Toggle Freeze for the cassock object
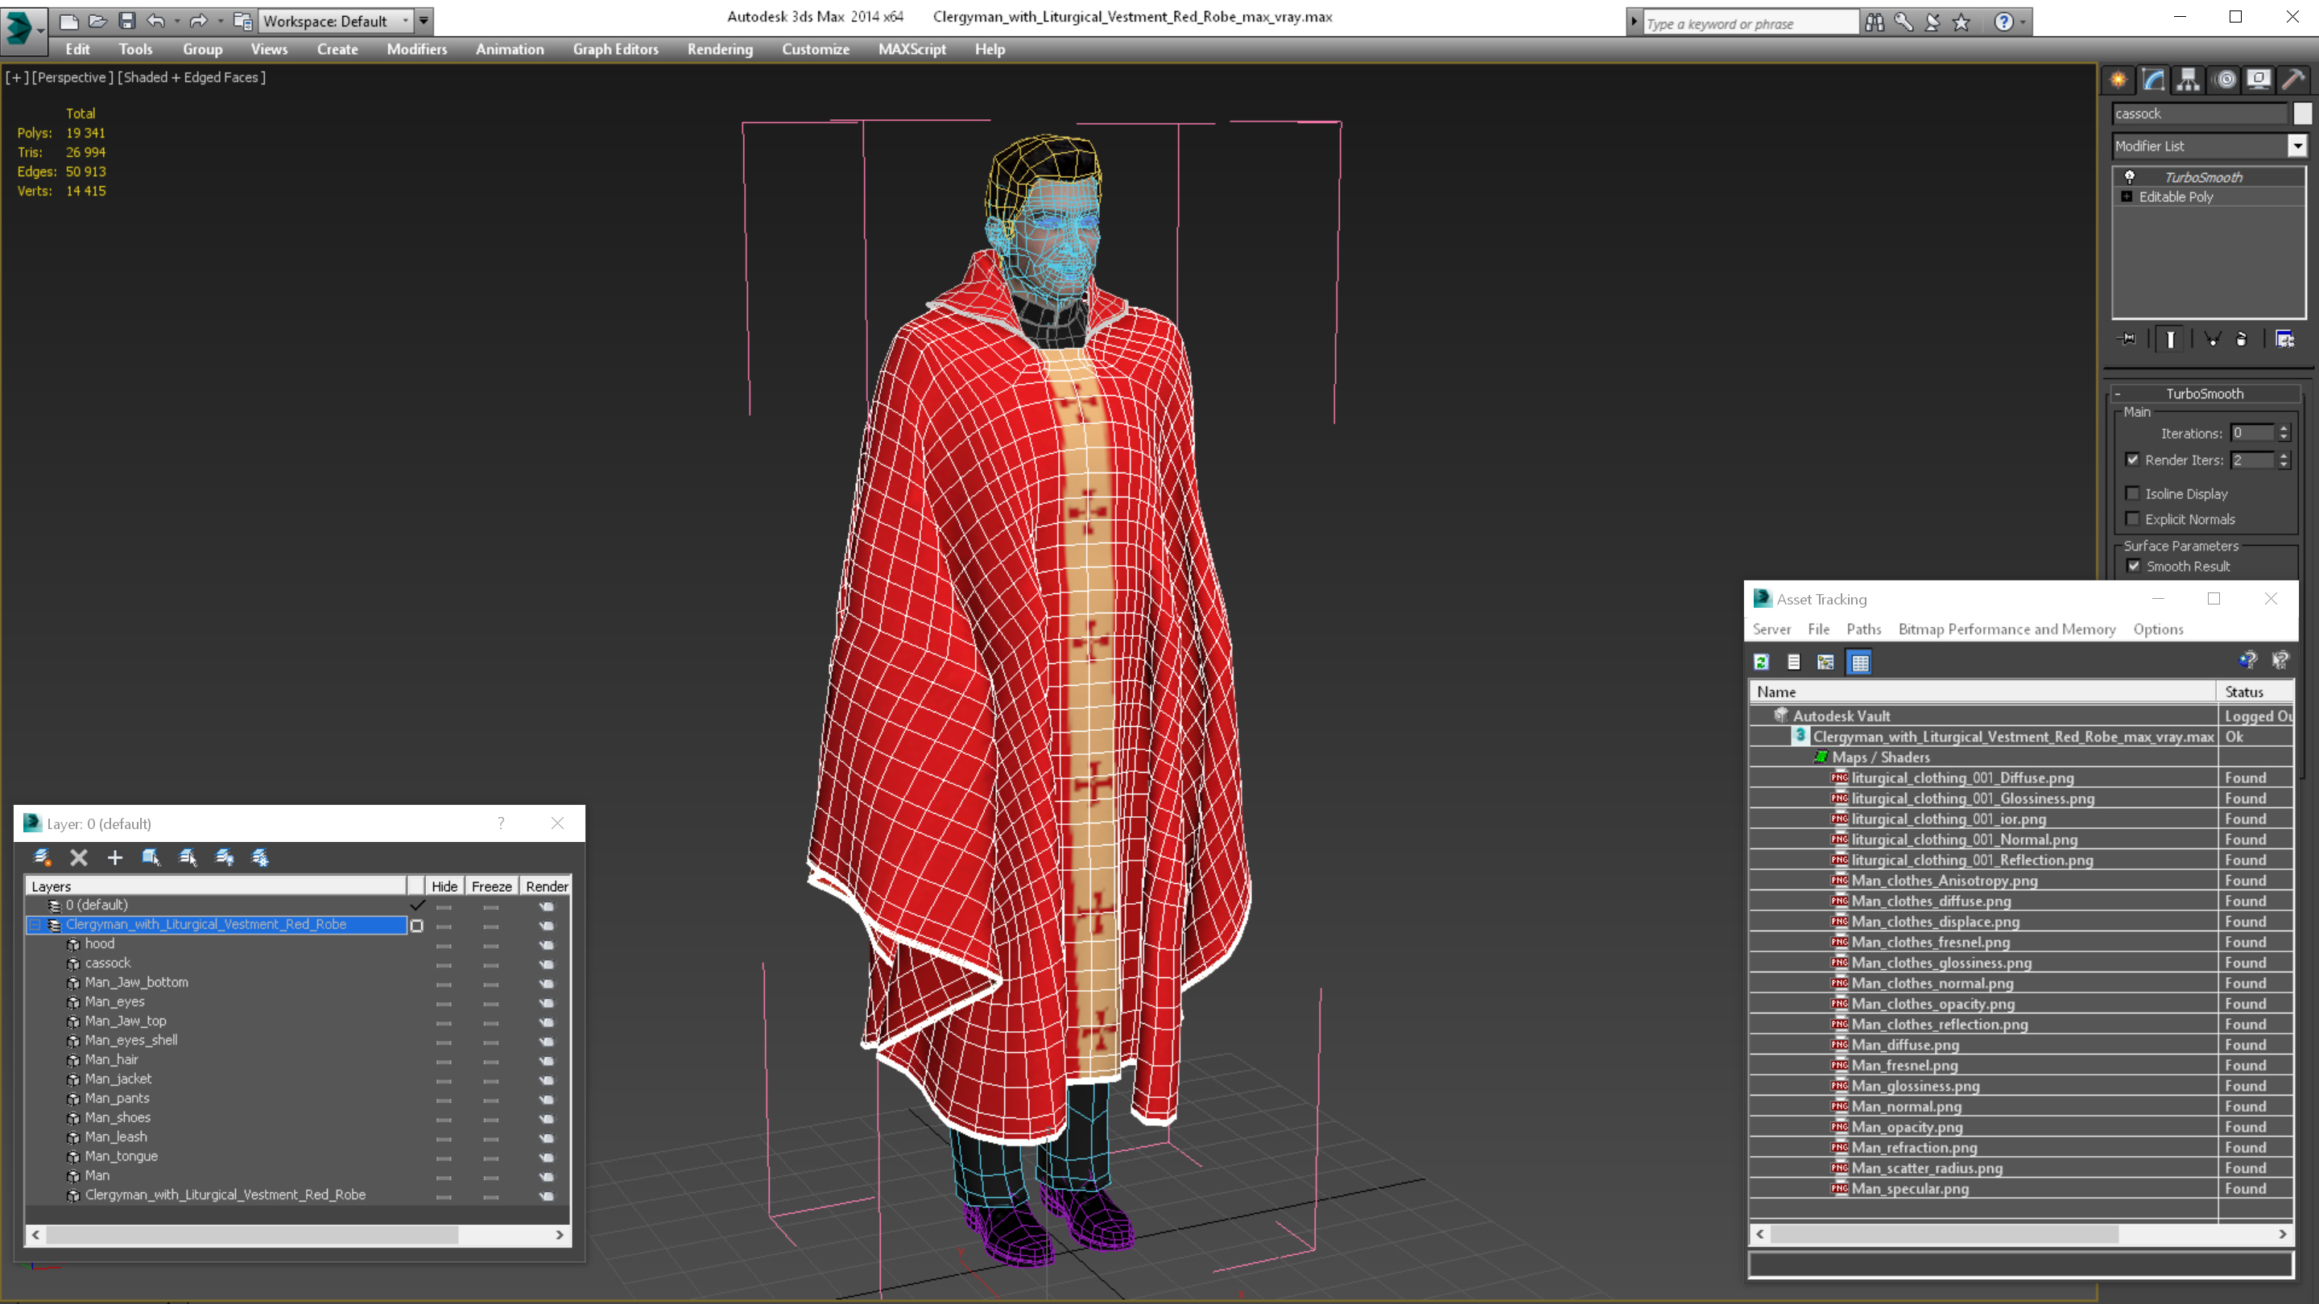2319x1304 pixels. pyautogui.click(x=490, y=965)
